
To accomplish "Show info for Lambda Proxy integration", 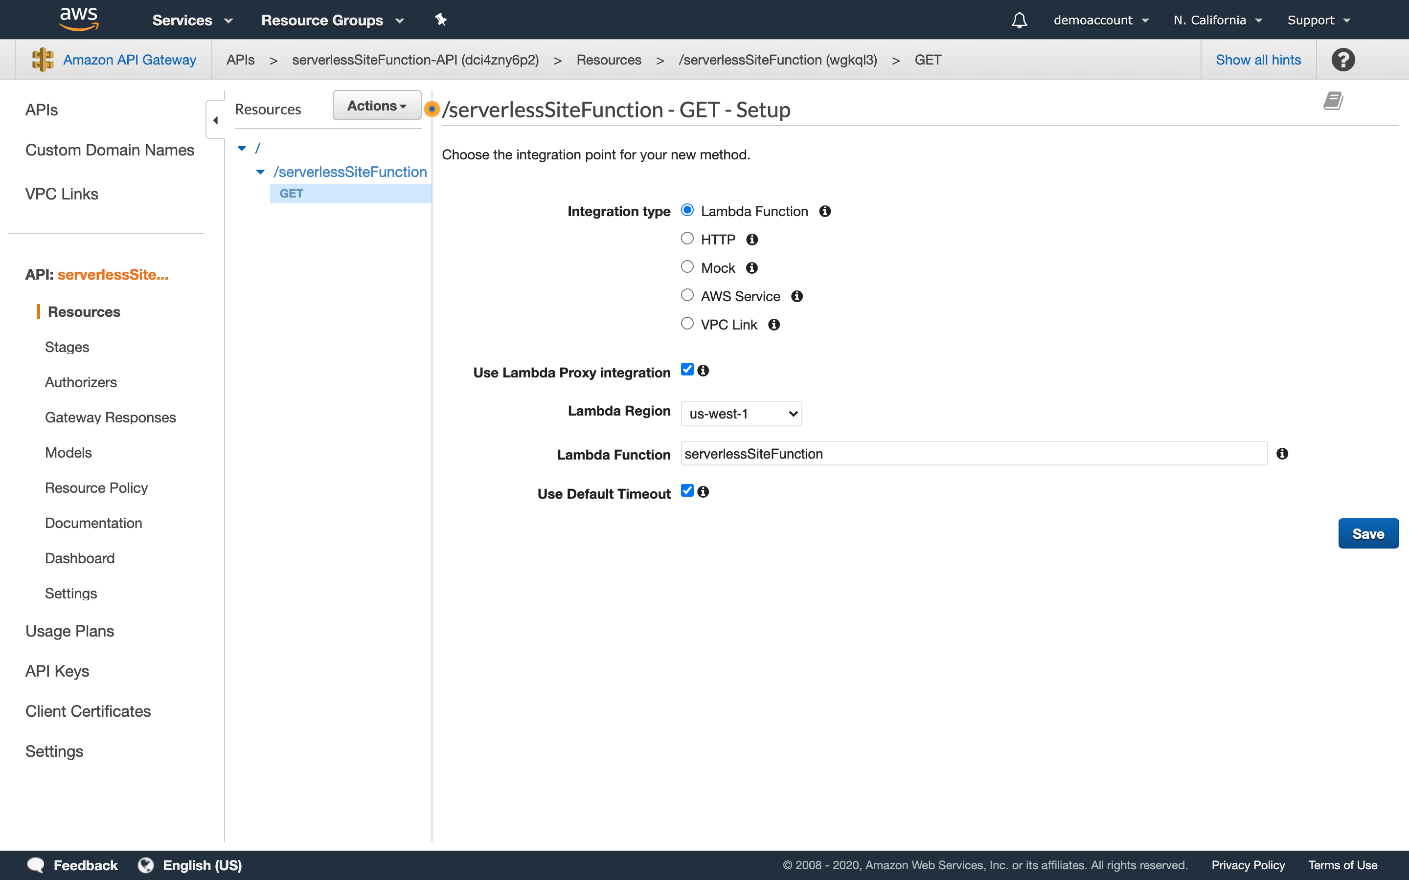I will click(x=703, y=371).
